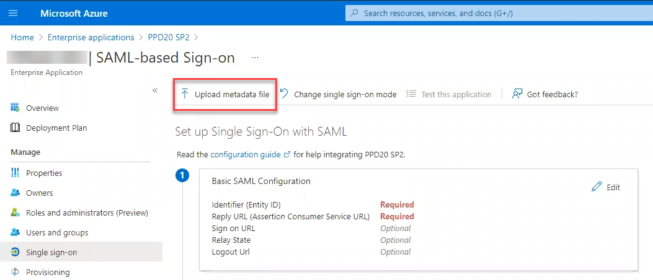Navigate to Enterprise applications breadcrumb
This screenshot has width=653, height=280.
click(91, 37)
